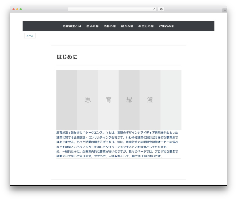Open the お伝えの巻 menu item
This screenshot has width=237, height=200.
pos(146,26)
